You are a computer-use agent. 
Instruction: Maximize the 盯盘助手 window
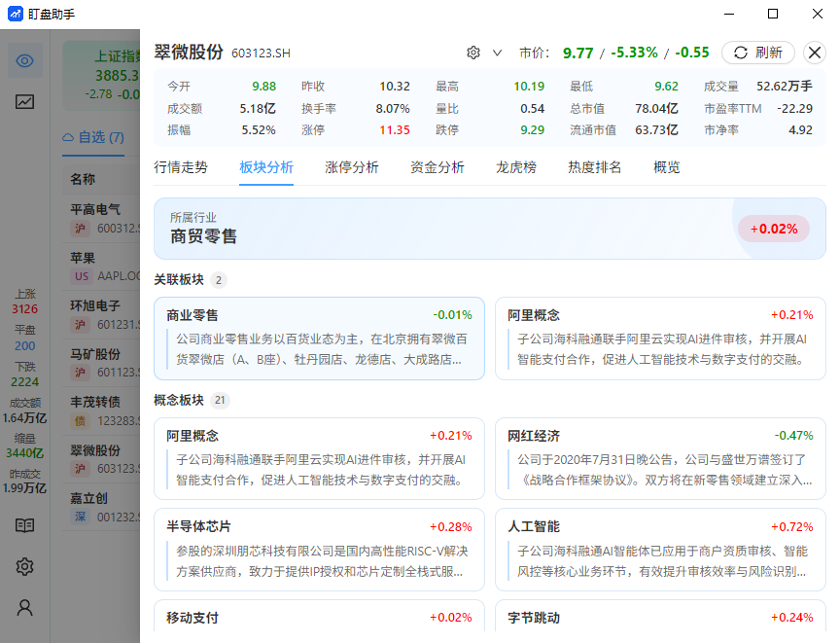point(773,14)
